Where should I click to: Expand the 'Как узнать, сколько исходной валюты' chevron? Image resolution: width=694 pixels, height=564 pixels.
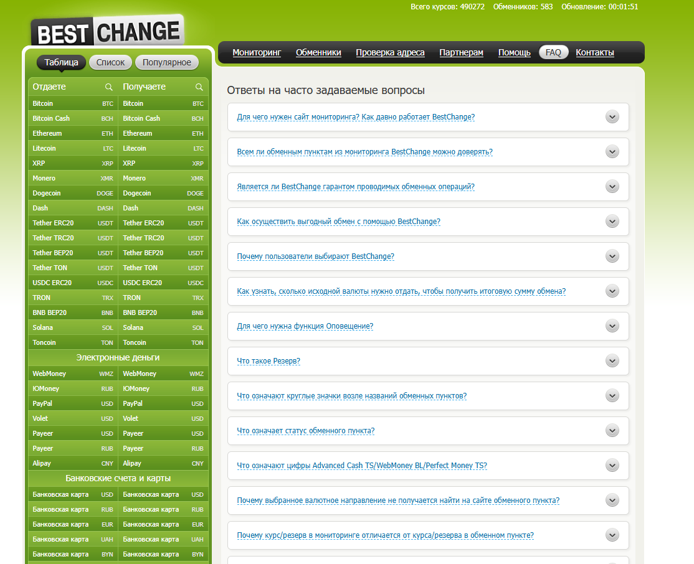point(612,291)
